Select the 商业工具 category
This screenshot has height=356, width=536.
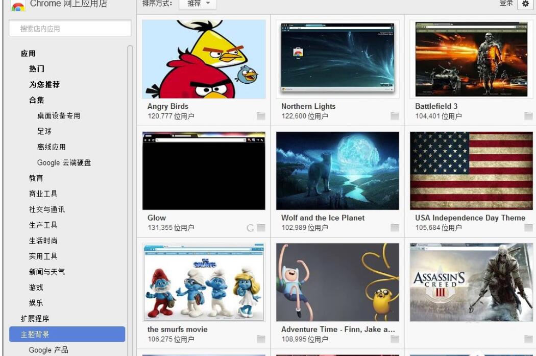click(x=43, y=194)
